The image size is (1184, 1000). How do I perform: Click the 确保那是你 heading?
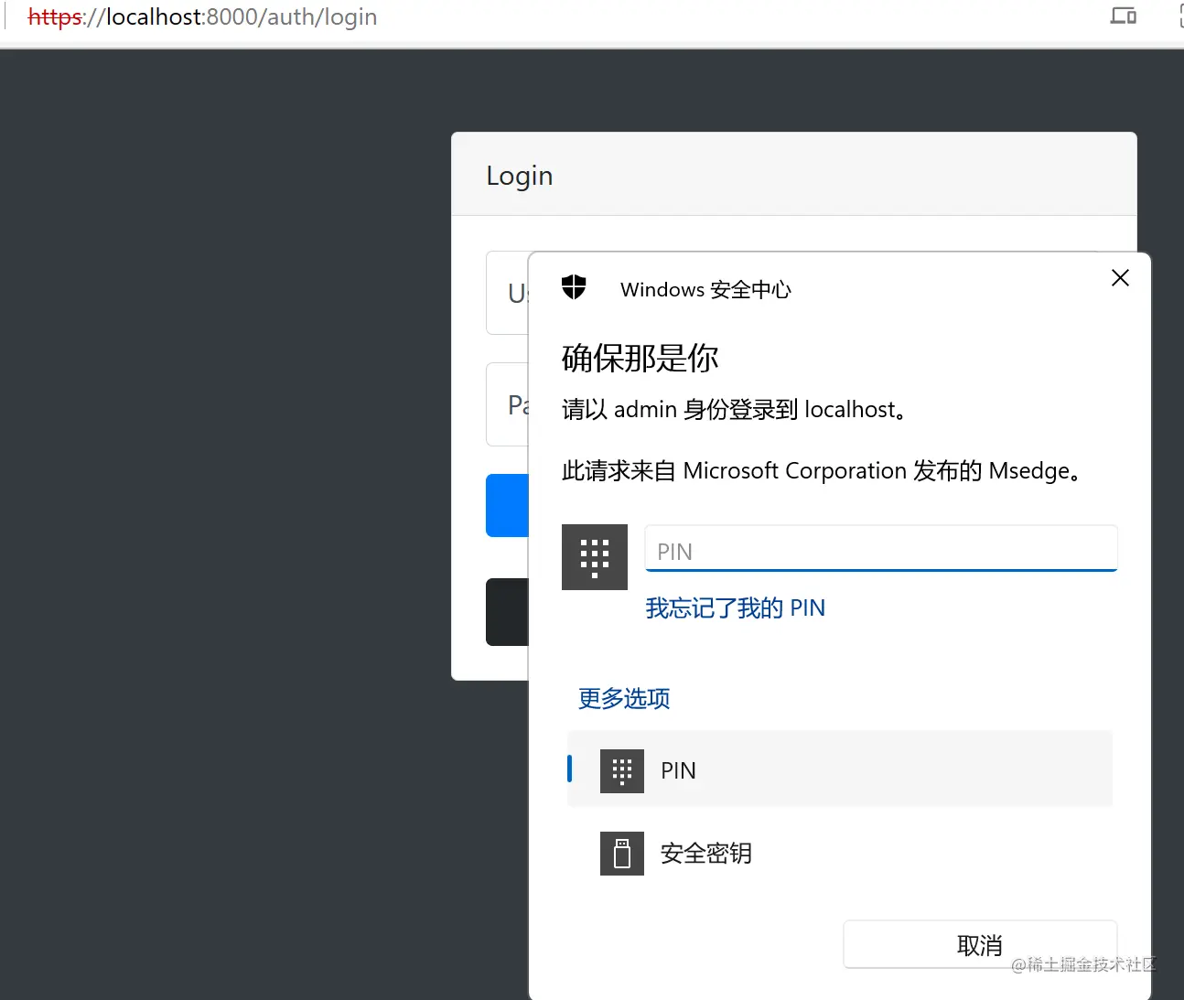pyautogui.click(x=640, y=358)
